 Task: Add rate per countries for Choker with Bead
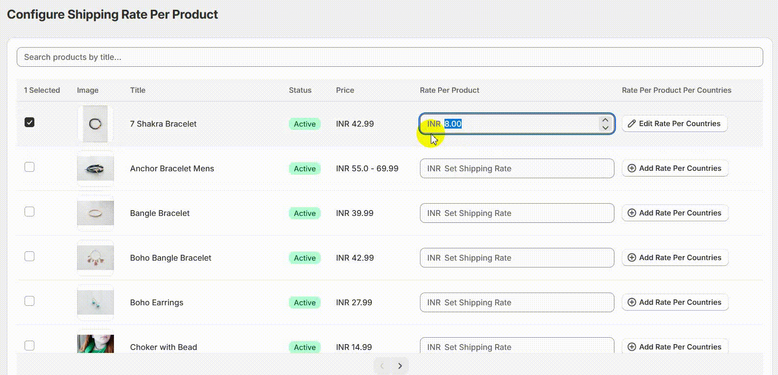[x=675, y=346]
